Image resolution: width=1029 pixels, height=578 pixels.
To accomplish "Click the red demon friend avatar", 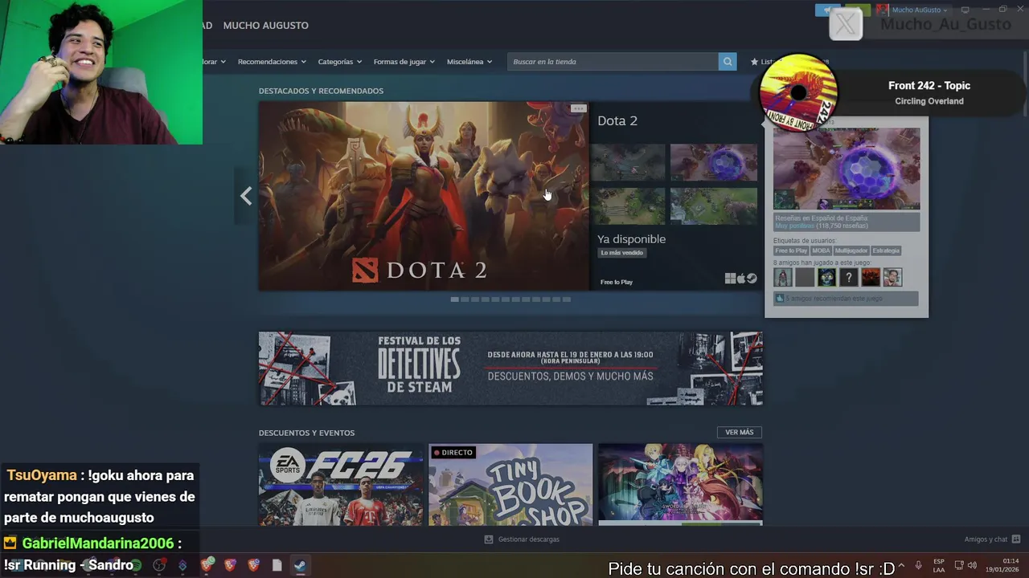I will point(871,277).
